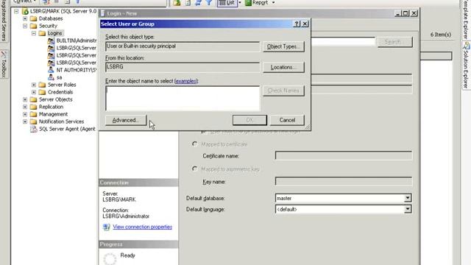The image size is (471, 265).
Task: Open View connection properties link
Action: (142, 227)
